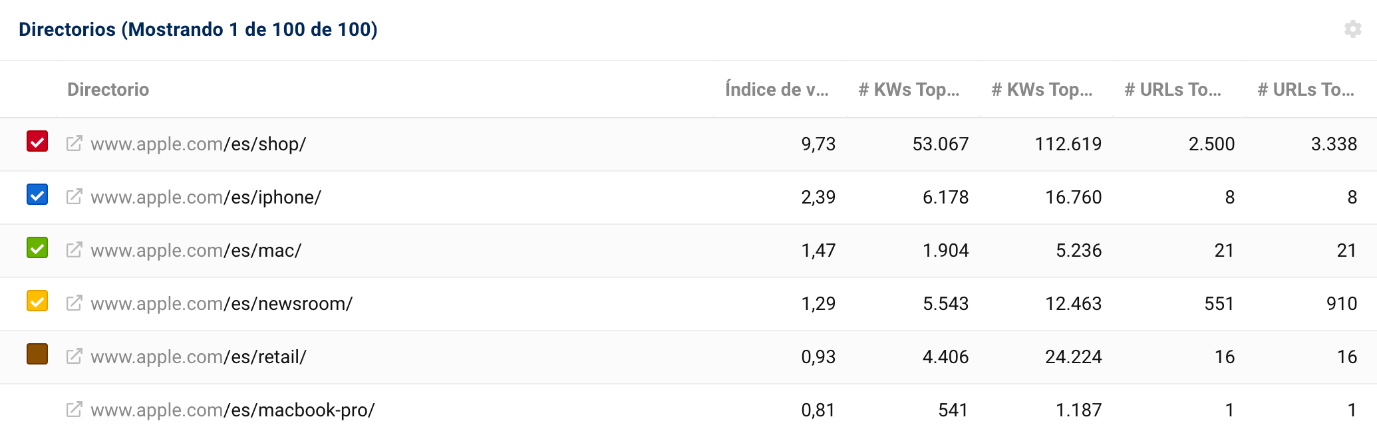This screenshot has width=1377, height=435.
Task: Sort by the Directorio column header
Action: coord(108,90)
